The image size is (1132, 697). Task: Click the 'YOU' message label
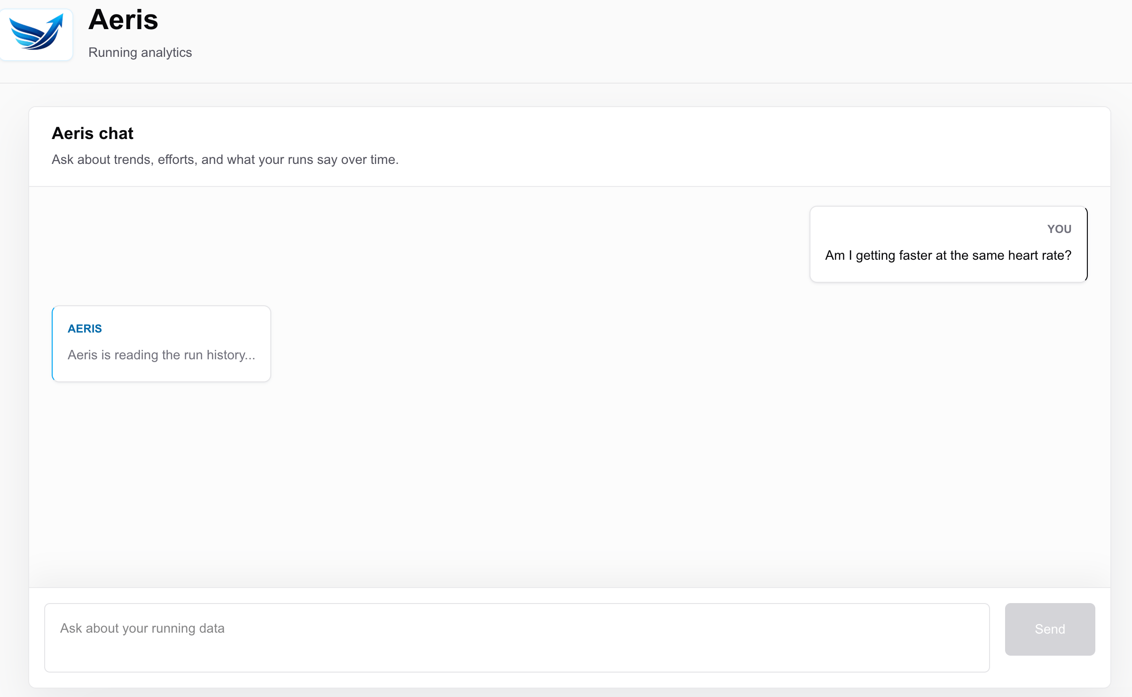click(1059, 229)
